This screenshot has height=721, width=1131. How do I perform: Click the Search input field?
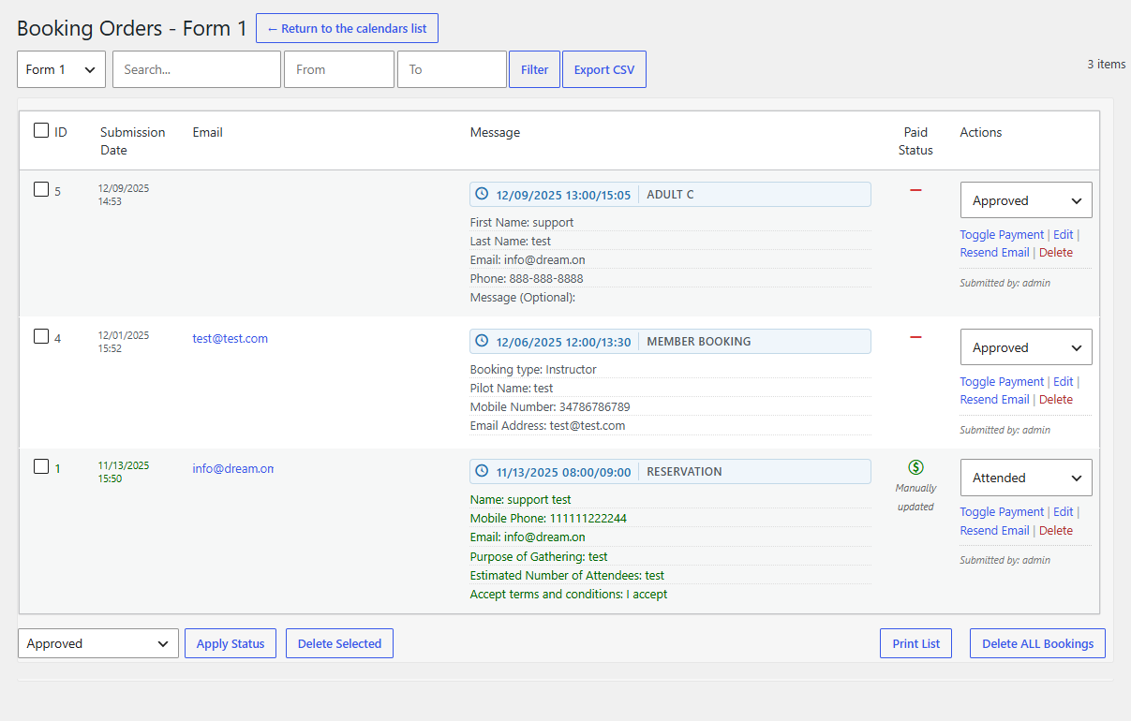coord(197,69)
